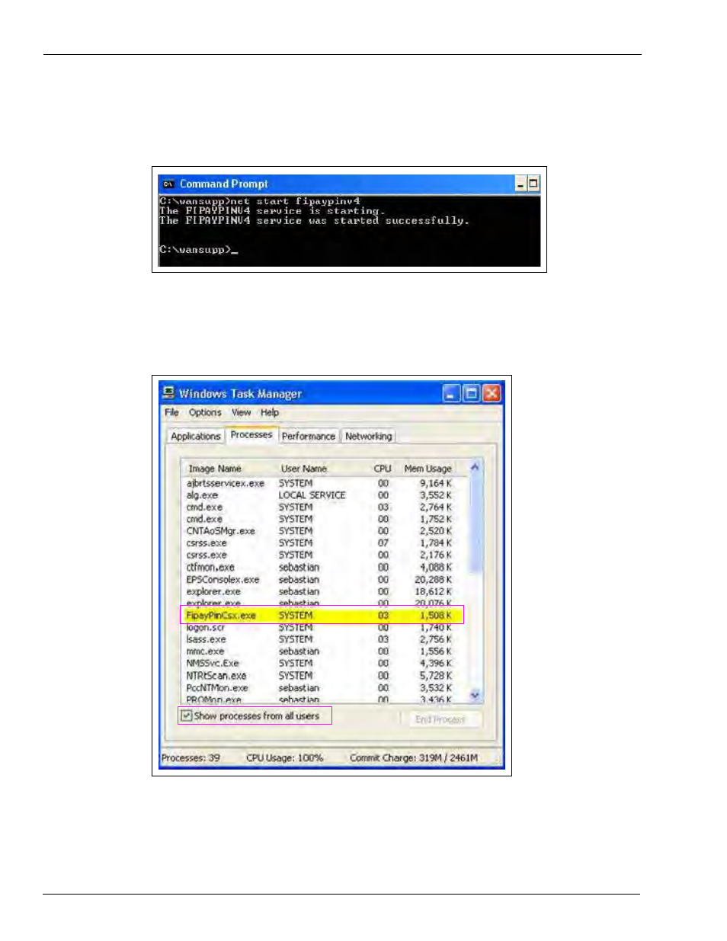This screenshot has height=941, width=727.
Task: Sort by the CPU column header
Action: [x=383, y=469]
